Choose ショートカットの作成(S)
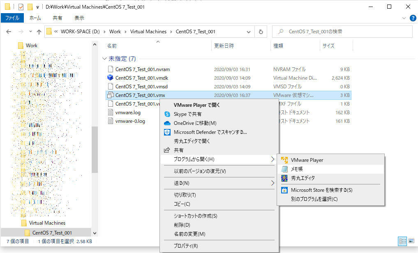 (195, 216)
